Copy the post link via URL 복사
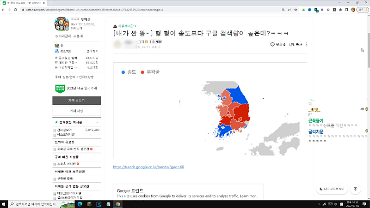The width and height of the screenshot is (370, 208). [296, 44]
